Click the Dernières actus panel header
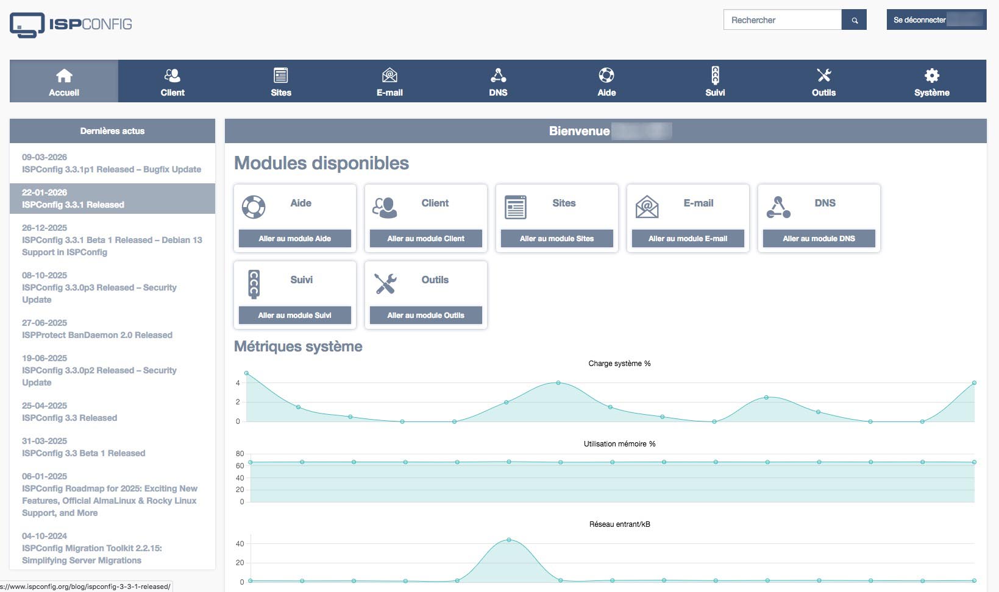This screenshot has width=999, height=592. point(112,131)
